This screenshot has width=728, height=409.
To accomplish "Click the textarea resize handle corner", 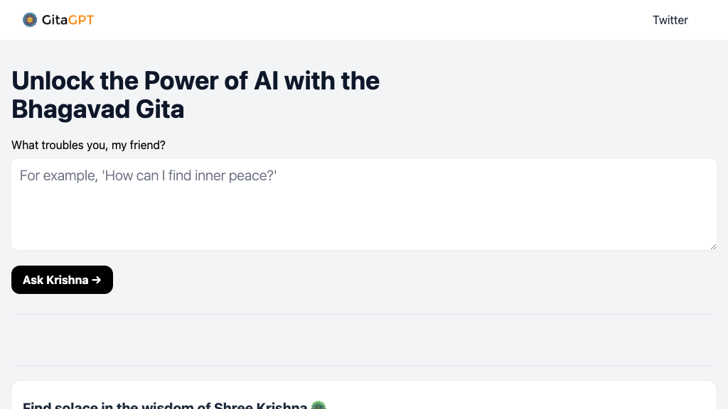I will click(x=712, y=246).
